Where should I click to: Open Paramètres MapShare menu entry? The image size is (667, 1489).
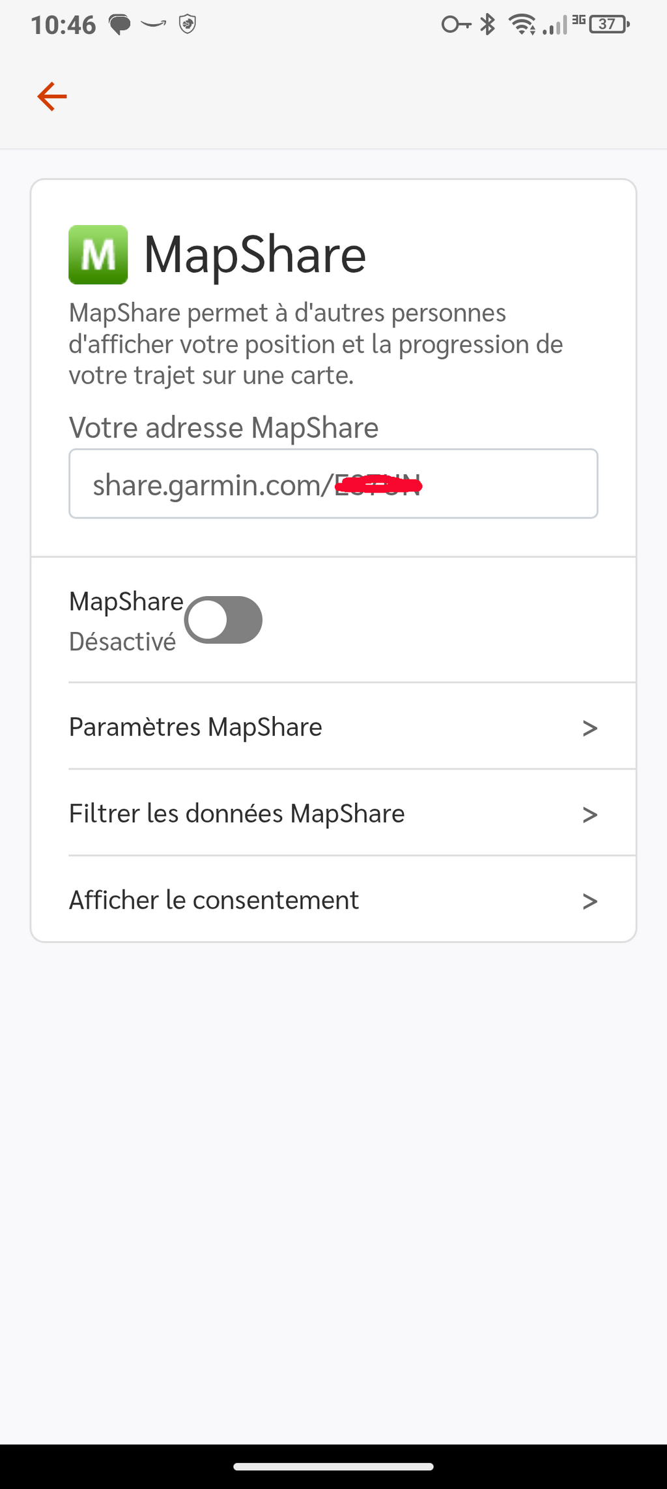[x=195, y=727]
